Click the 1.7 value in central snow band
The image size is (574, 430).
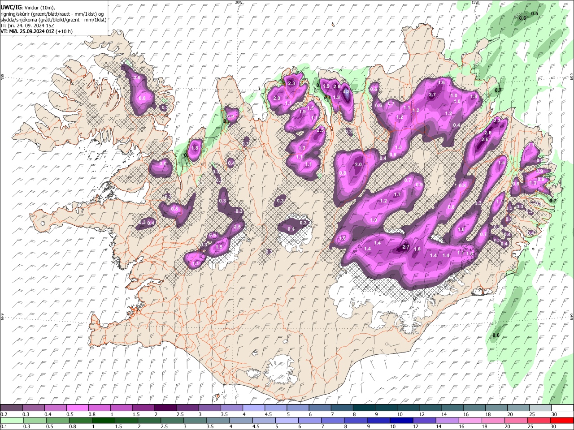[397, 195]
